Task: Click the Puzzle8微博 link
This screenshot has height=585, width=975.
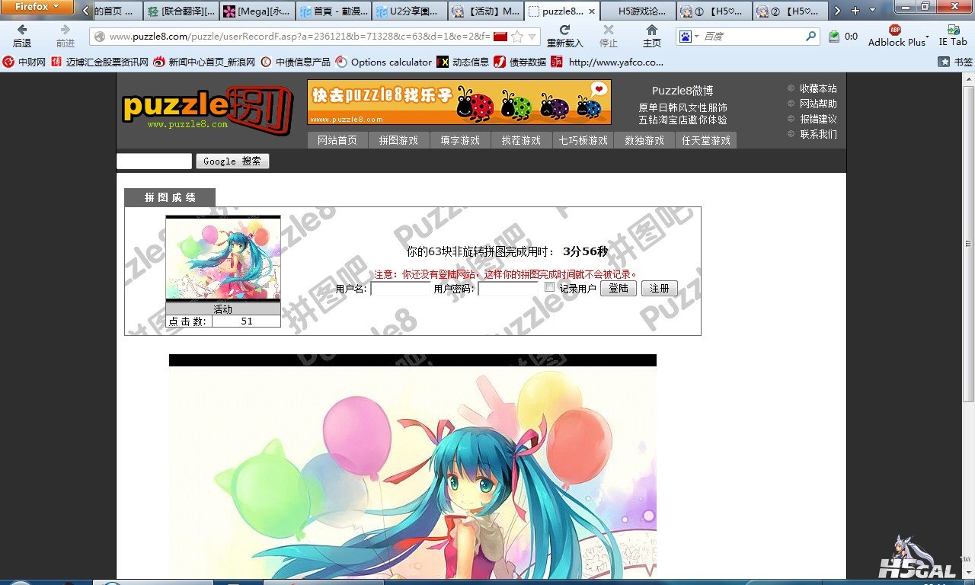Action: click(x=682, y=91)
